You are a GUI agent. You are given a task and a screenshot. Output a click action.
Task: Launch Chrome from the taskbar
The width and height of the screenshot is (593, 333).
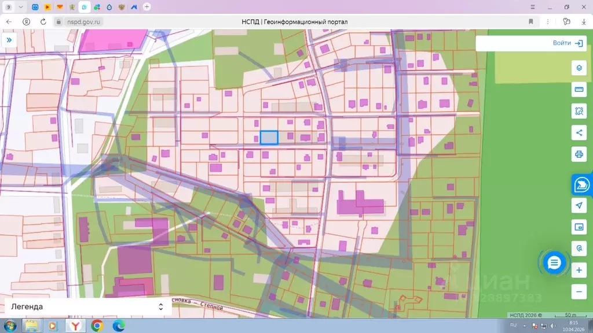[x=97, y=325]
